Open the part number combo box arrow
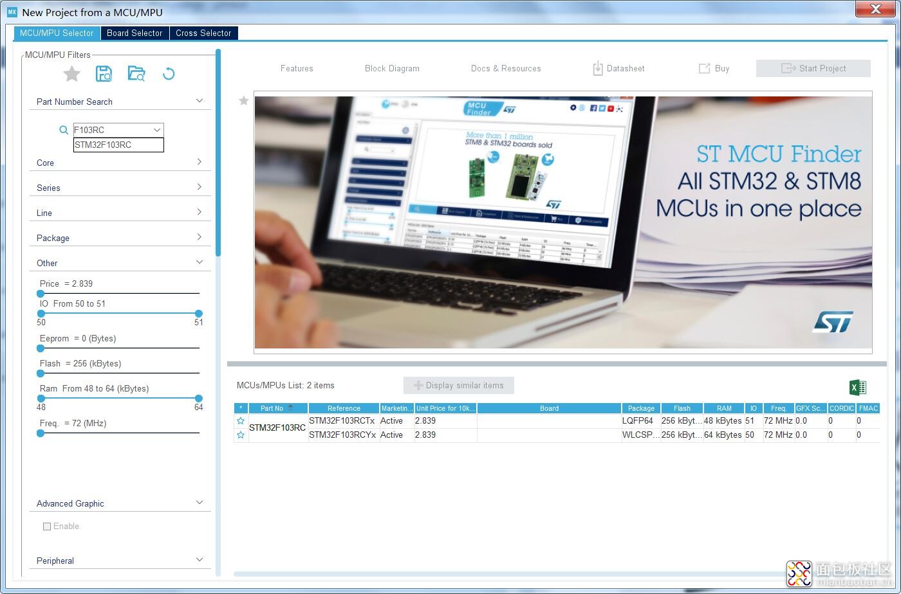This screenshot has height=594, width=901. coord(156,130)
